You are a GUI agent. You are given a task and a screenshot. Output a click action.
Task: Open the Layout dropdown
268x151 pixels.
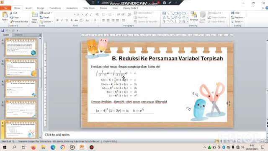tap(46, 13)
